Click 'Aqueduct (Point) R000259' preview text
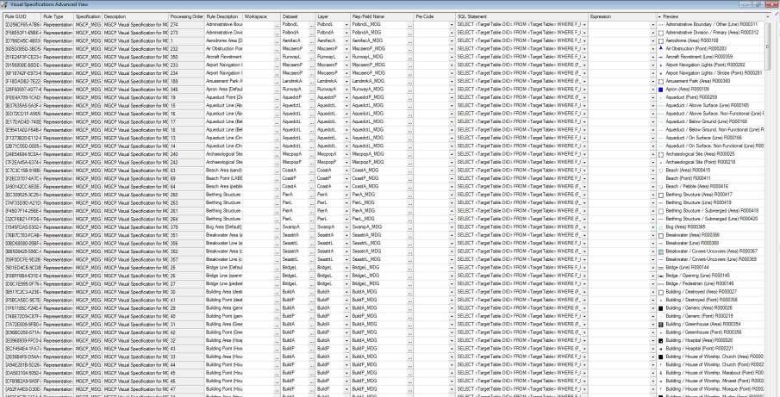Viewport: 780px width, 397px height. pos(691,97)
